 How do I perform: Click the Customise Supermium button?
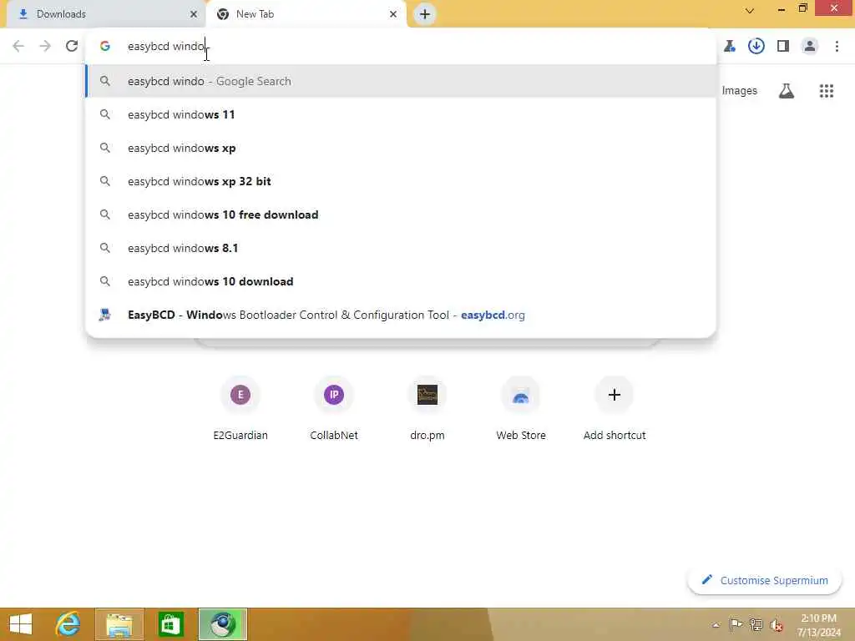pyautogui.click(x=765, y=581)
